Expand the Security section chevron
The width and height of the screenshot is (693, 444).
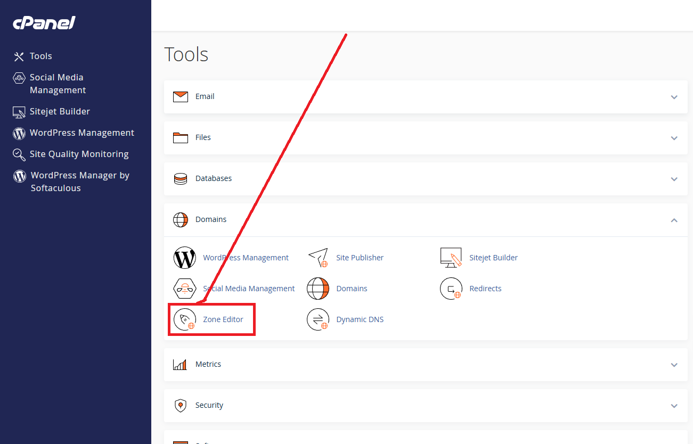[674, 406]
